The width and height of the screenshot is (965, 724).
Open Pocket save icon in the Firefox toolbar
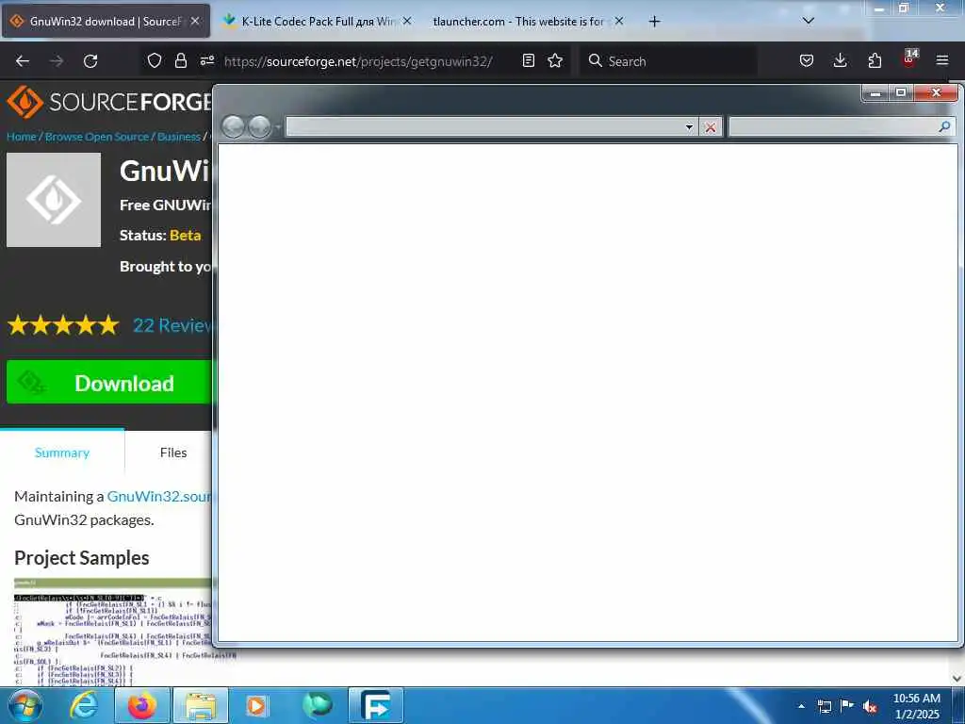tap(807, 60)
